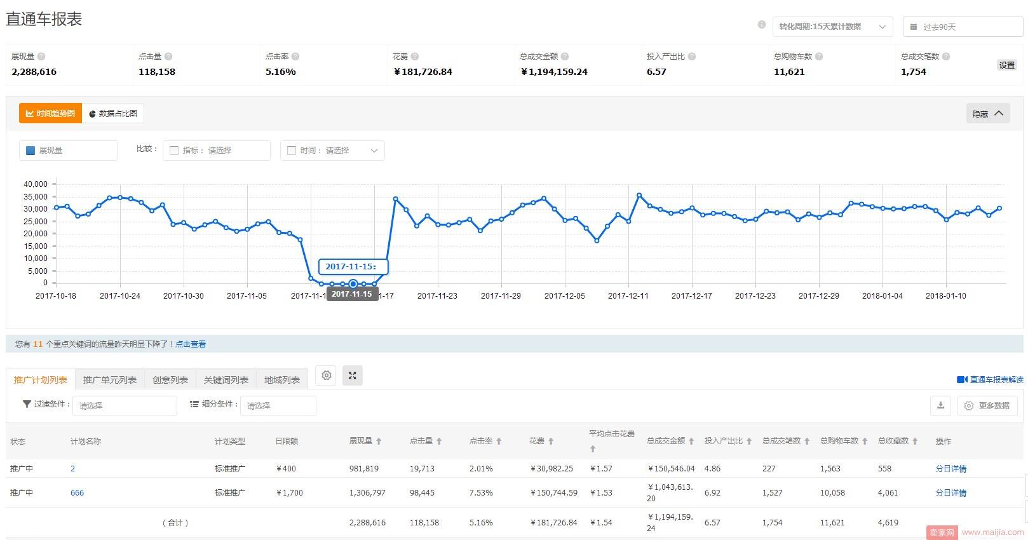Open 分日详情 for campaign 666
The image size is (1028, 540).
pyautogui.click(x=951, y=492)
